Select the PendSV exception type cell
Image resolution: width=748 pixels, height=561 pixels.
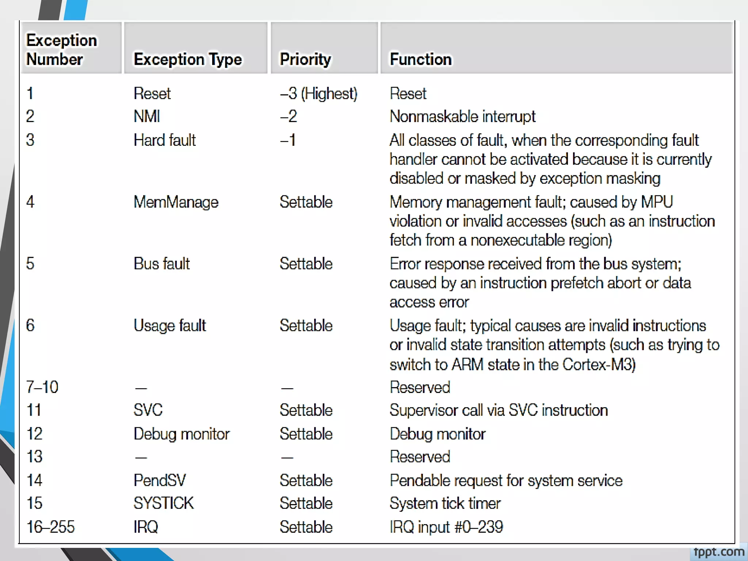click(160, 480)
